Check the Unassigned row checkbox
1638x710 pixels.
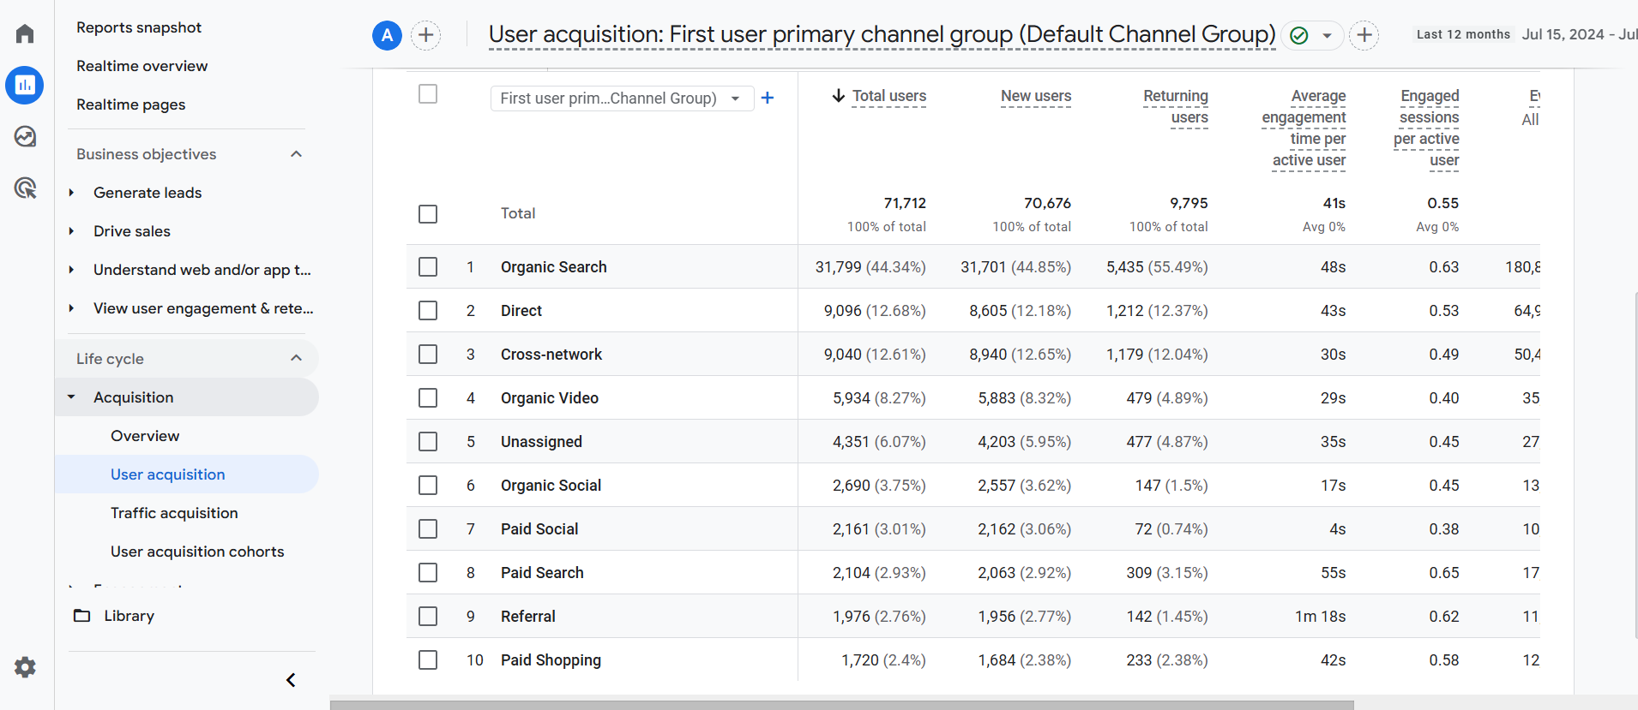point(428,442)
